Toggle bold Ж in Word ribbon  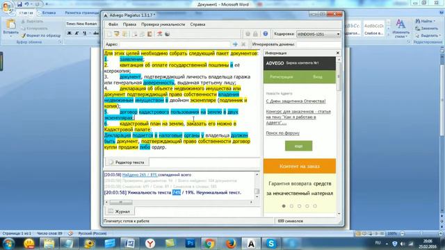(x=70, y=33)
